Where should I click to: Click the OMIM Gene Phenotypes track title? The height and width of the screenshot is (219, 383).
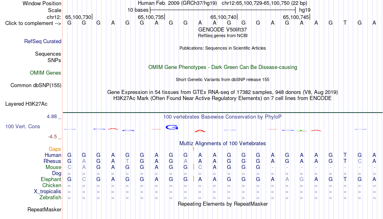pyautogui.click(x=223, y=67)
